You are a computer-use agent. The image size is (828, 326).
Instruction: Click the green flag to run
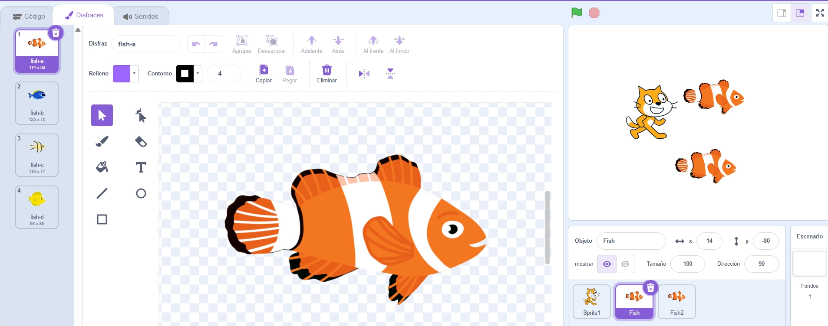(577, 13)
